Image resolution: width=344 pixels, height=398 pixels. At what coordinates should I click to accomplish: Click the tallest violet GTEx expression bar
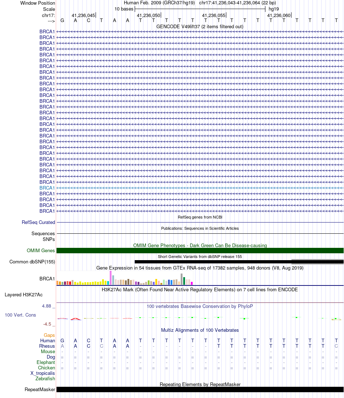point(110,278)
